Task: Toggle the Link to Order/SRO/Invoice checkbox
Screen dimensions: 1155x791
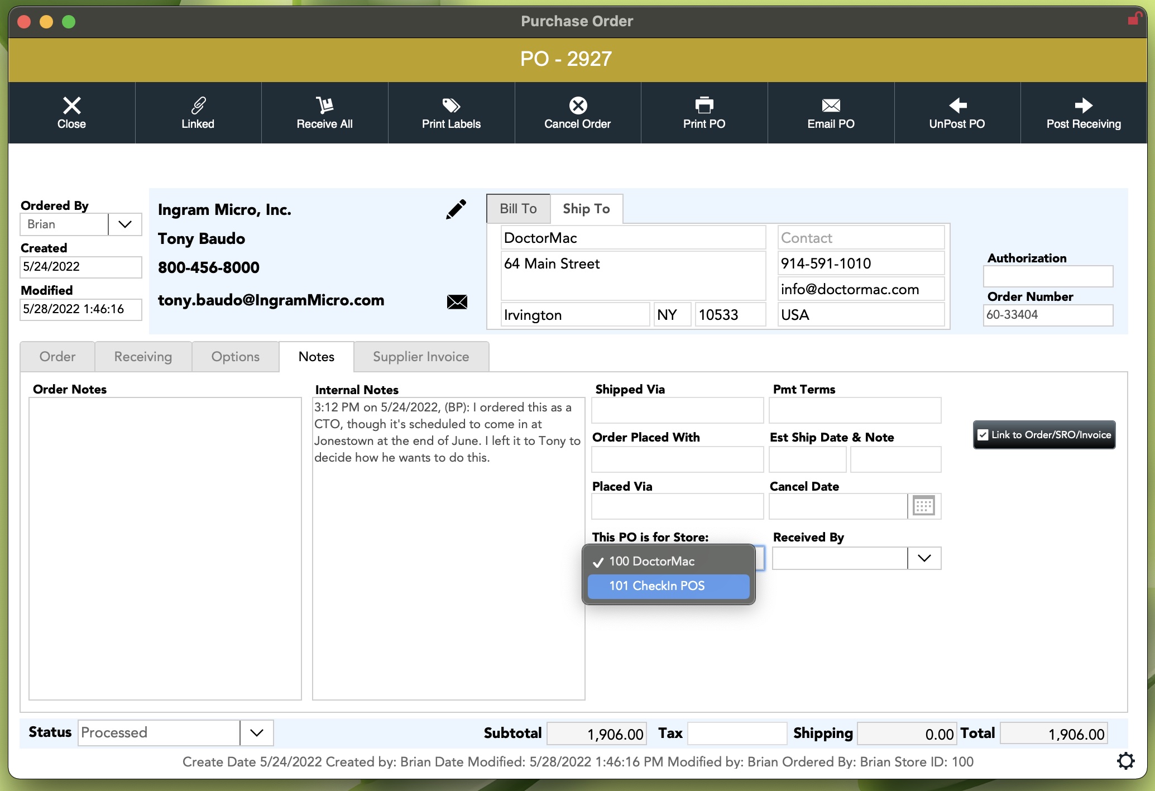Action: (983, 435)
